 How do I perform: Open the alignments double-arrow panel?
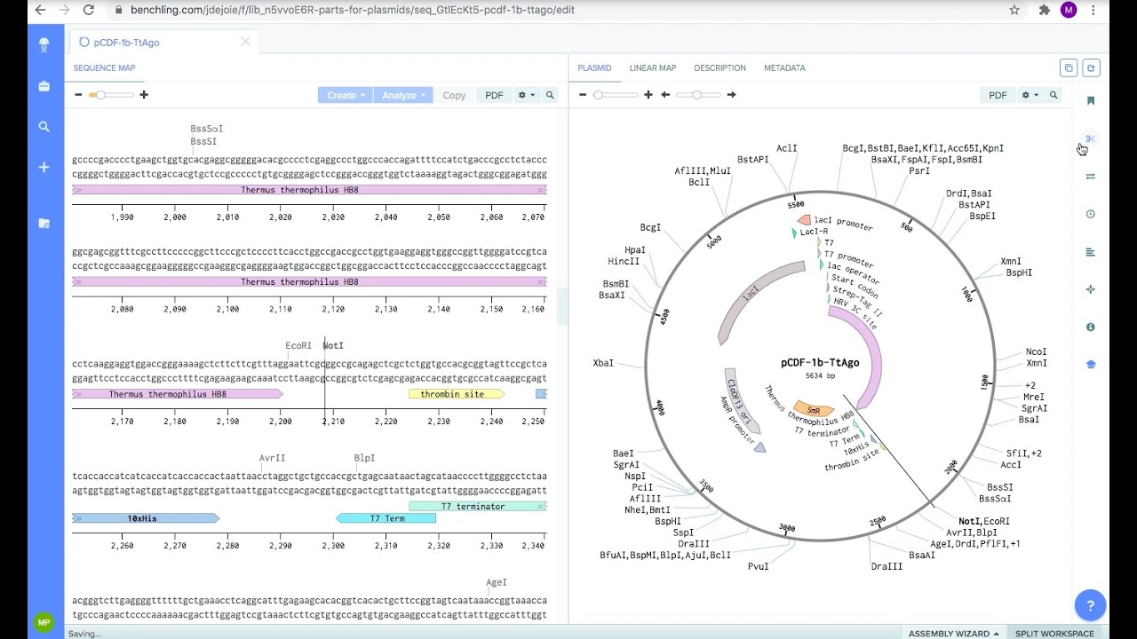(1091, 177)
